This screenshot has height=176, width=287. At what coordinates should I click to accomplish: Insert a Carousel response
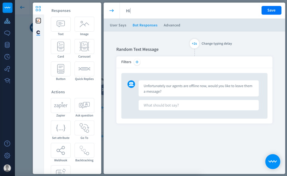coord(84,47)
